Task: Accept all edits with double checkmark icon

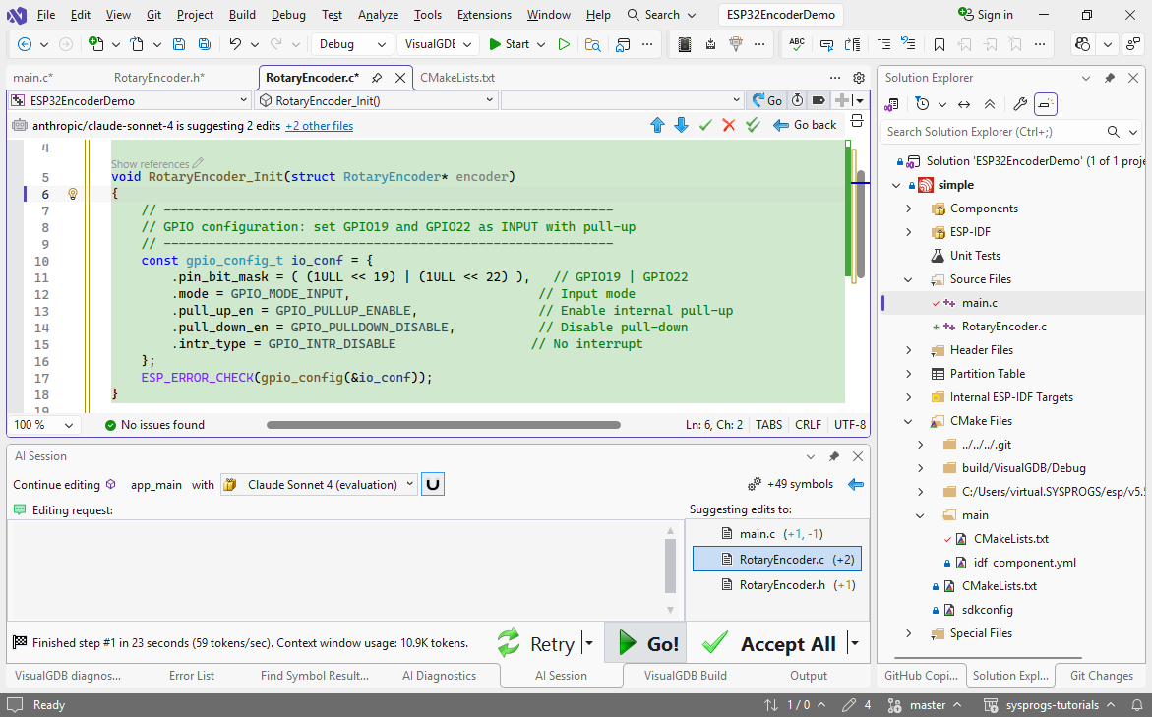Action: pos(753,125)
